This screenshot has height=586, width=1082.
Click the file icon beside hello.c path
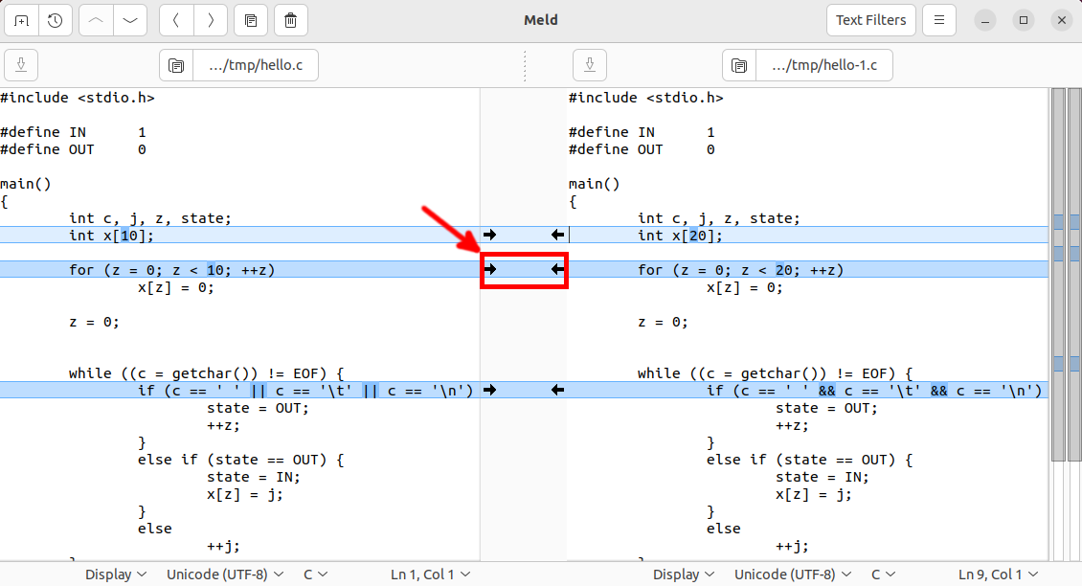(176, 65)
